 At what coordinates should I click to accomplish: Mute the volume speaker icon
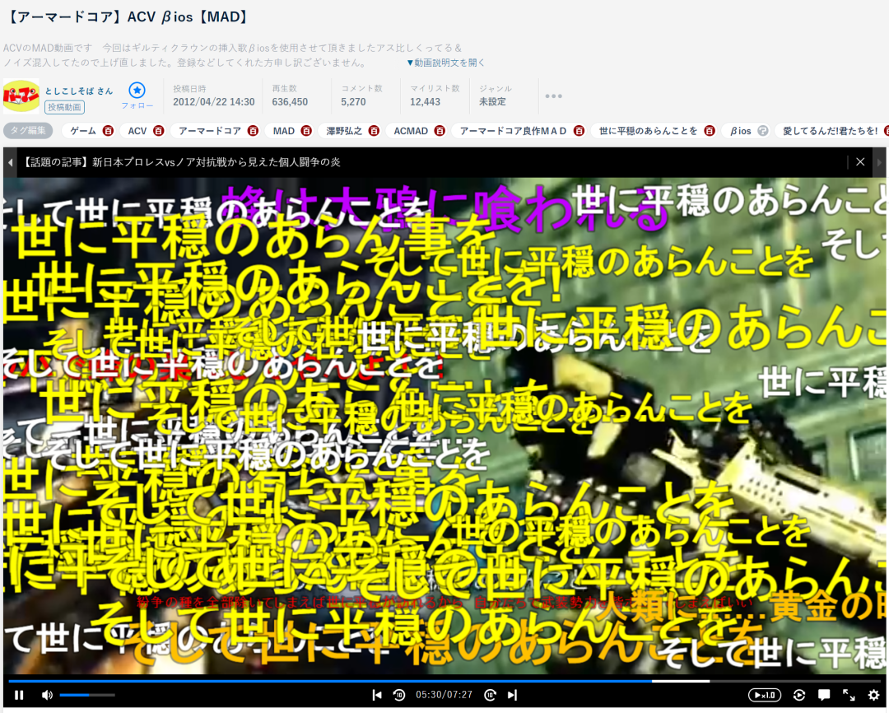47,695
